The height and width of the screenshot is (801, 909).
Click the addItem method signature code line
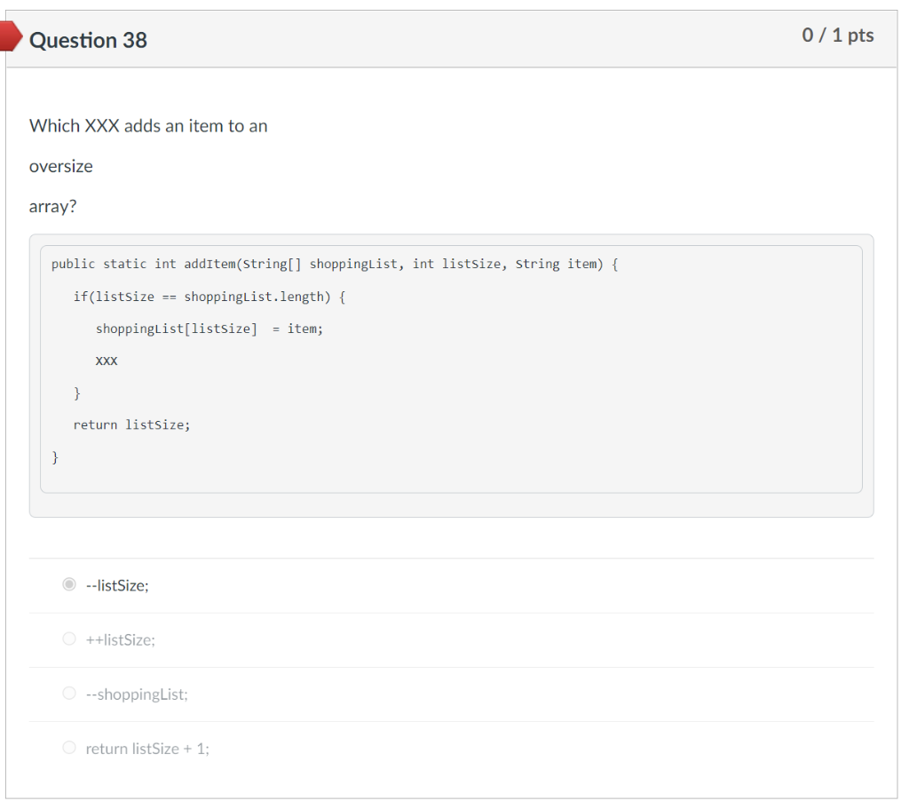[x=335, y=265]
